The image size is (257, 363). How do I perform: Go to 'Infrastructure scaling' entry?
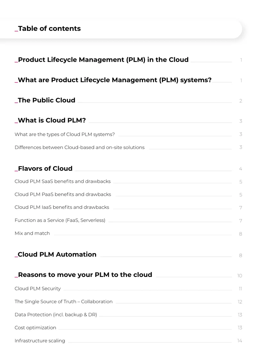[40, 341]
